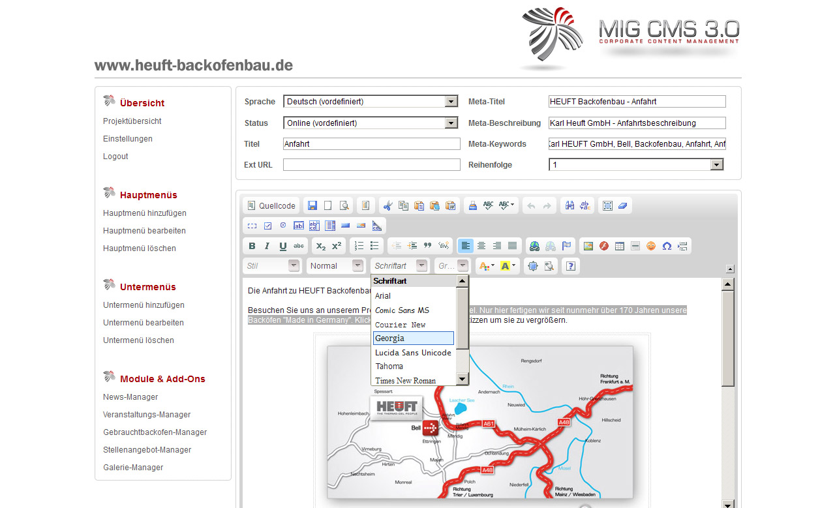
Task: Click the Replace icon
Action: click(x=585, y=205)
